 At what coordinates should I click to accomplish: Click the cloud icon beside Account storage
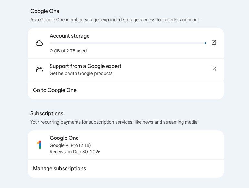click(x=39, y=43)
